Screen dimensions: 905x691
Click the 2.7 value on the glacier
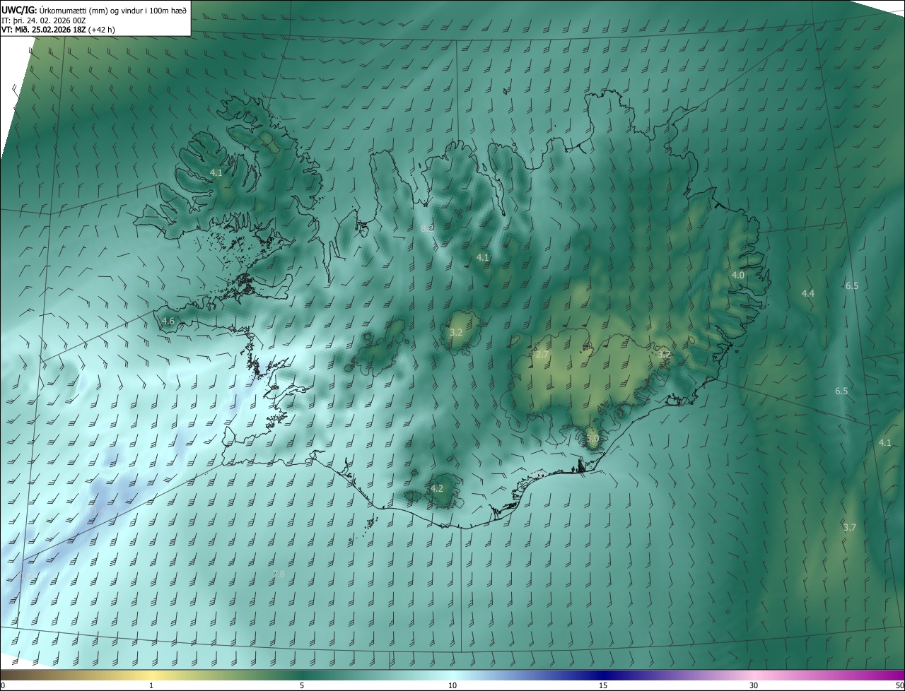[542, 354]
